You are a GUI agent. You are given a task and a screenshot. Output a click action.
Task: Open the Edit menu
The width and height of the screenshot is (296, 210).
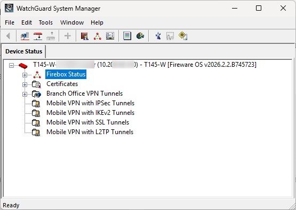[x=27, y=22]
